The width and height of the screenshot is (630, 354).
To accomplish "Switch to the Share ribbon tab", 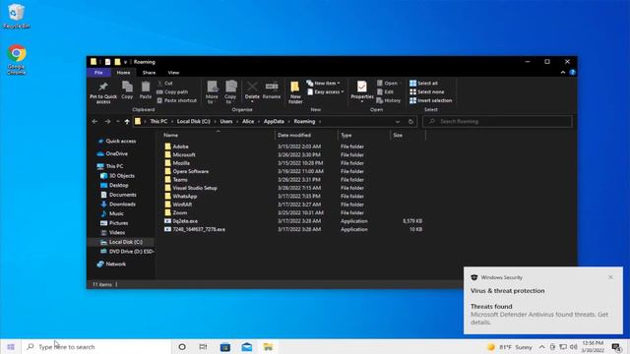I will [149, 72].
